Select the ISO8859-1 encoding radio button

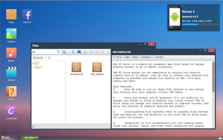click(x=140, y=57)
